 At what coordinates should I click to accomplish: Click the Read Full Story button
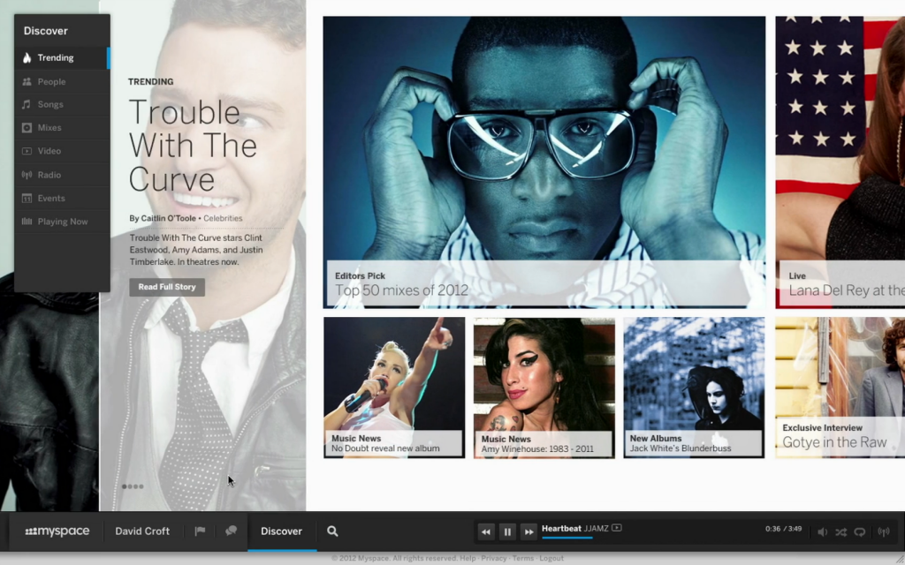pos(167,287)
